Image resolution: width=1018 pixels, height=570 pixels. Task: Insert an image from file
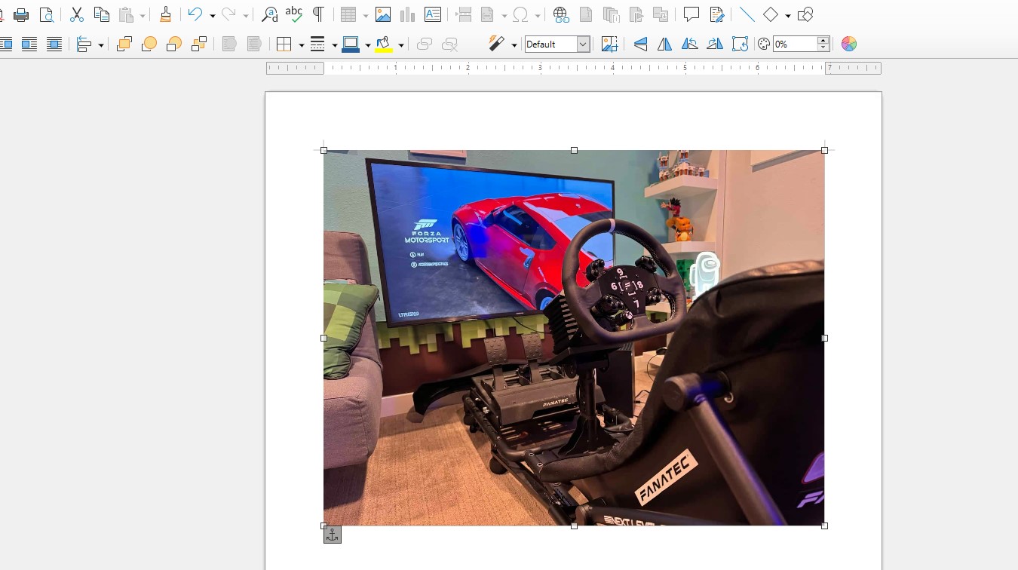coord(383,14)
